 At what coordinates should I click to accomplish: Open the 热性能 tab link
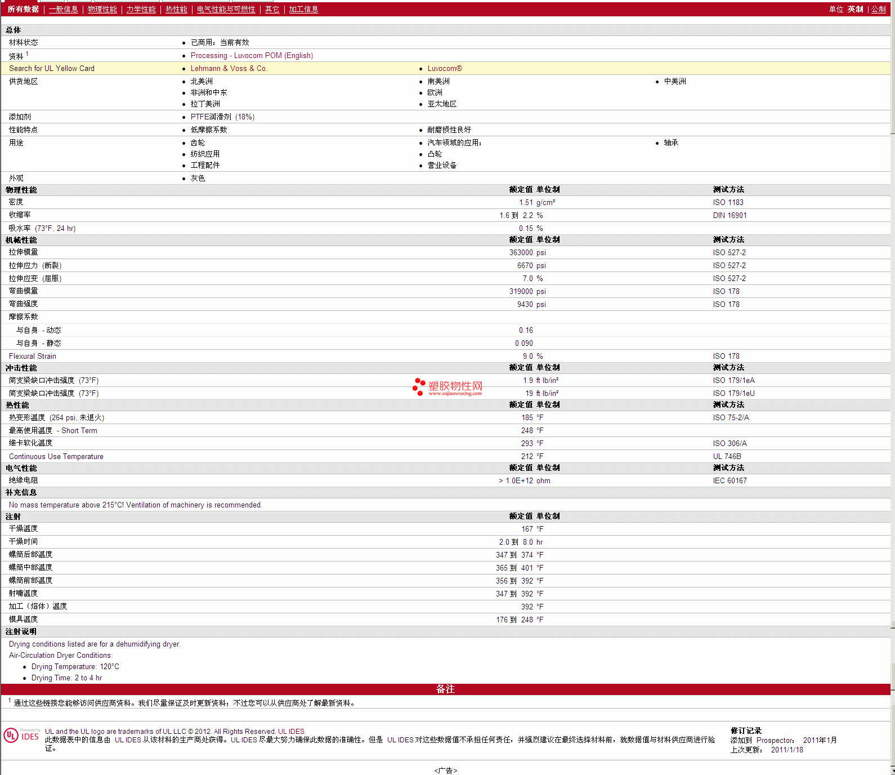(176, 9)
